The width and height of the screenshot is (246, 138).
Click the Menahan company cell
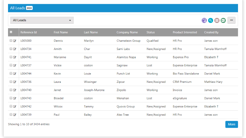[123, 98]
